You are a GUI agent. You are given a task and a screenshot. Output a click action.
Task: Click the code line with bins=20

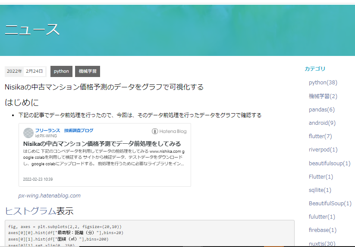[x=66, y=233]
